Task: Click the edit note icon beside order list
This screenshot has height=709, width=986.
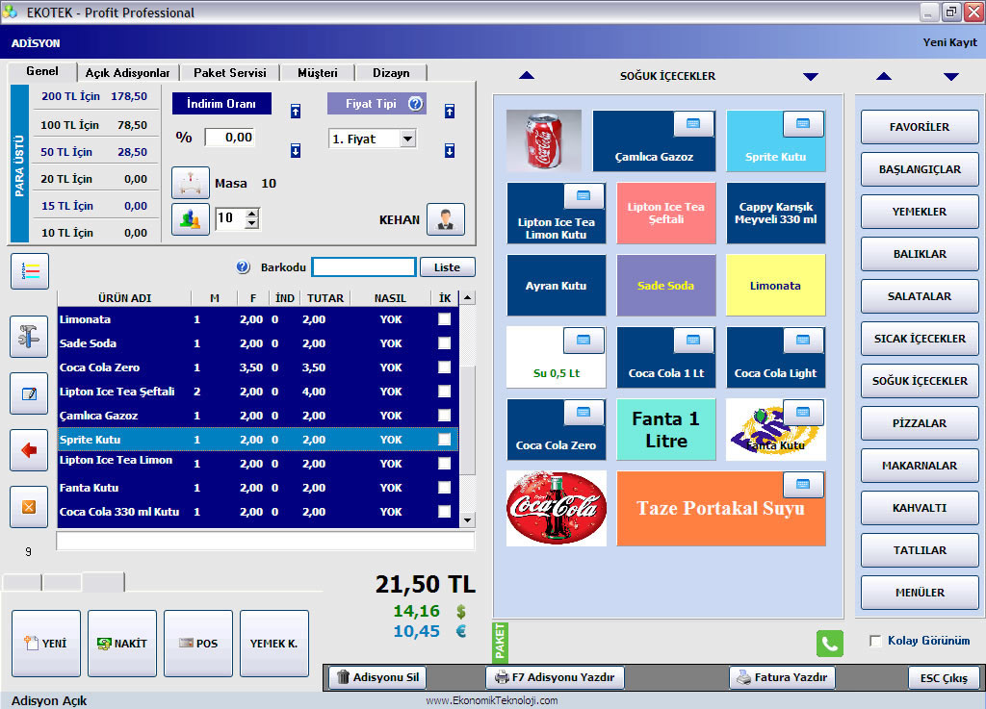Action: 29,393
